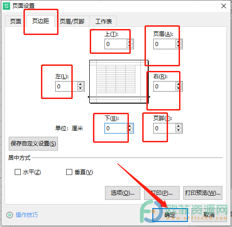Decrease the 右(R) right margin value

click(179, 88)
